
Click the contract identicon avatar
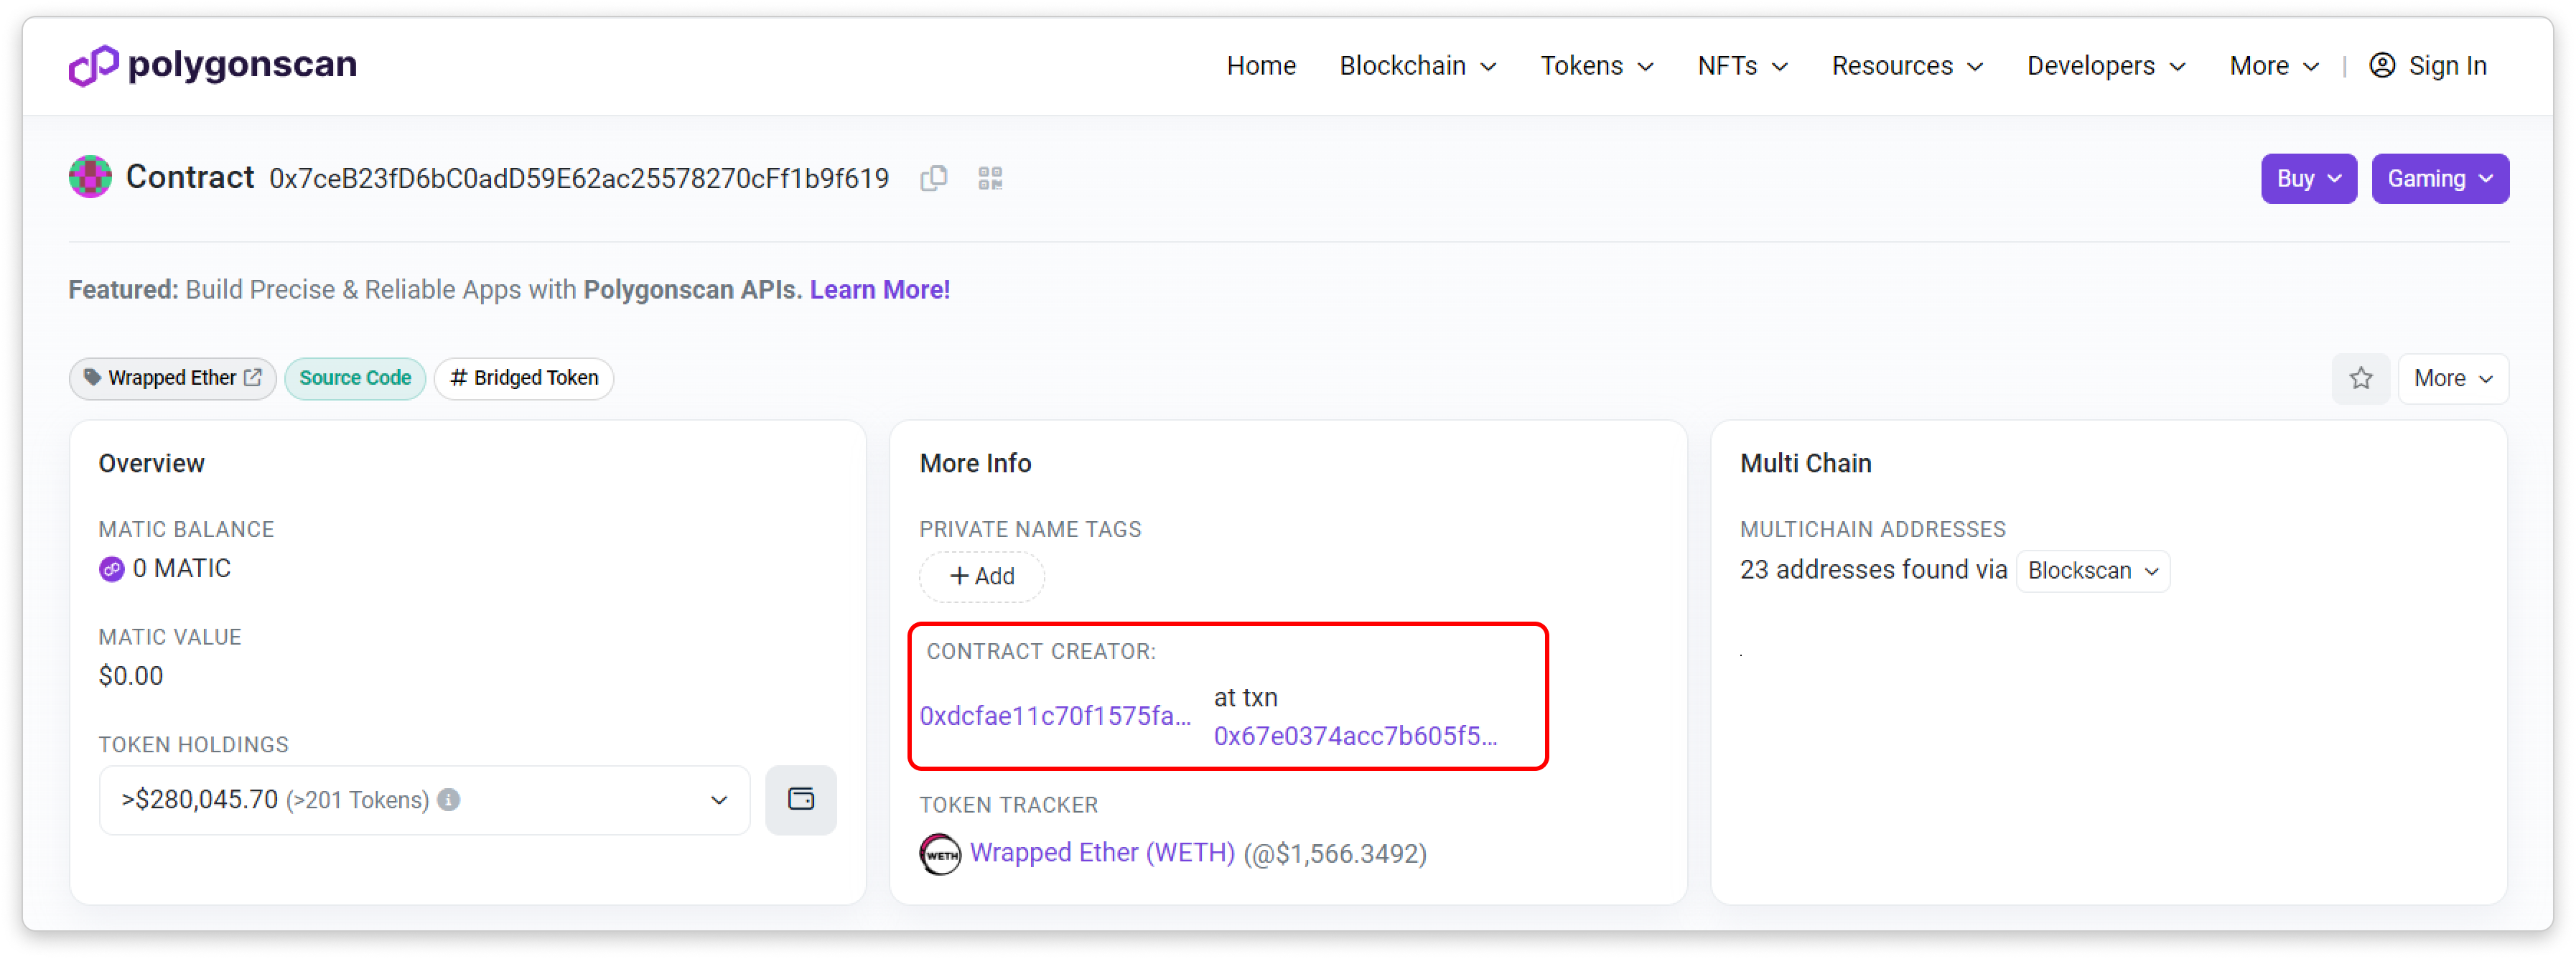click(x=90, y=177)
